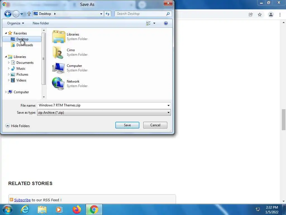
Task: Open the Chrome profile avatar
Action: click(271, 15)
